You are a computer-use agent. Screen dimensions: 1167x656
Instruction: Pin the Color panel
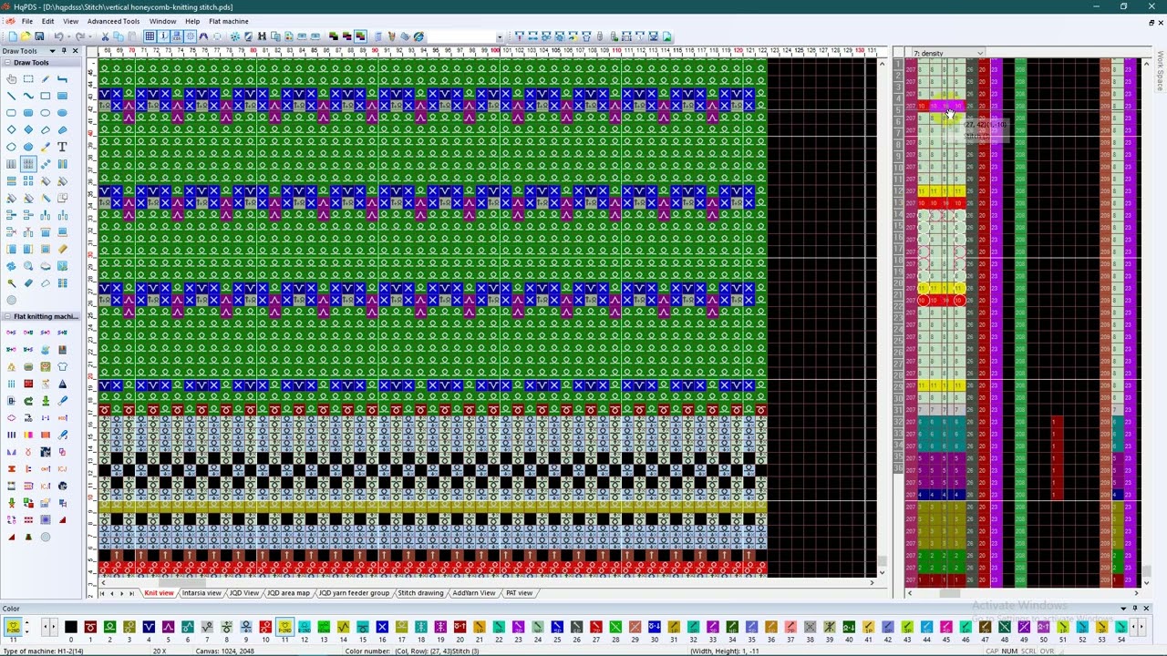coord(1135,609)
